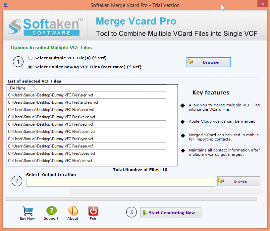Select the ryan.vcf file row
This screenshot has height=231, width=270.
click(x=86, y=139)
